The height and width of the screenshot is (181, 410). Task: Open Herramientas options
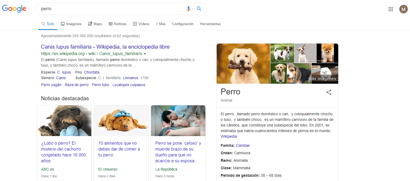tap(210, 24)
